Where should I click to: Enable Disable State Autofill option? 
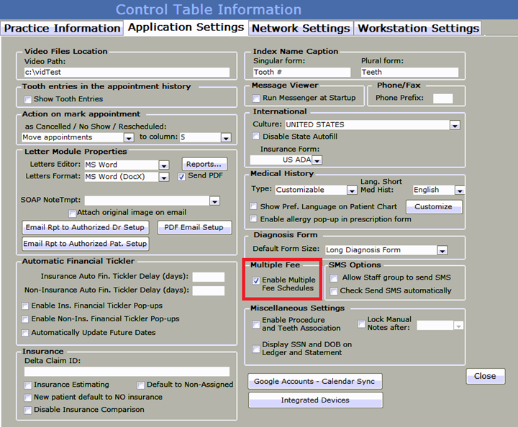pos(257,137)
